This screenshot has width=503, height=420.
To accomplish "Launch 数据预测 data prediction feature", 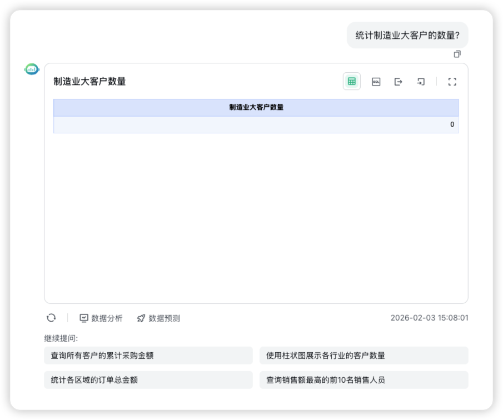I will click(158, 318).
